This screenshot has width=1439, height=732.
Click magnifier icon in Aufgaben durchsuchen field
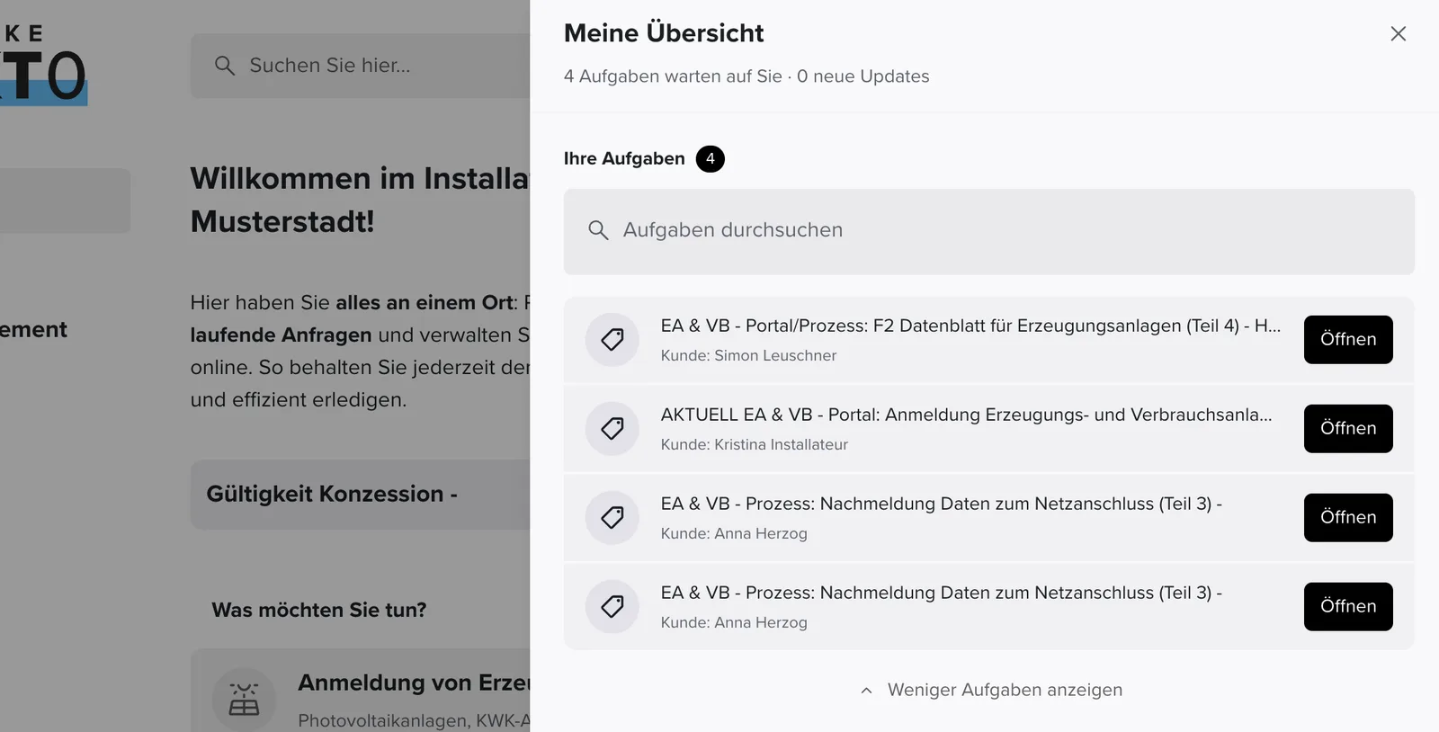pos(598,230)
